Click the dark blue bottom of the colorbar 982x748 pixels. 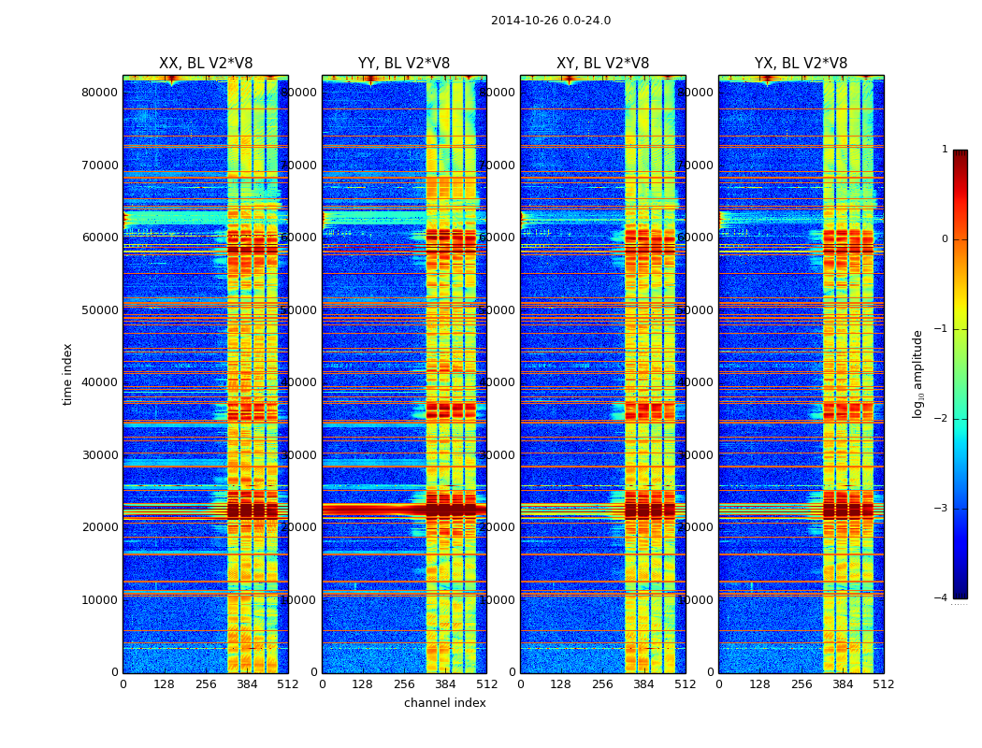(960, 591)
